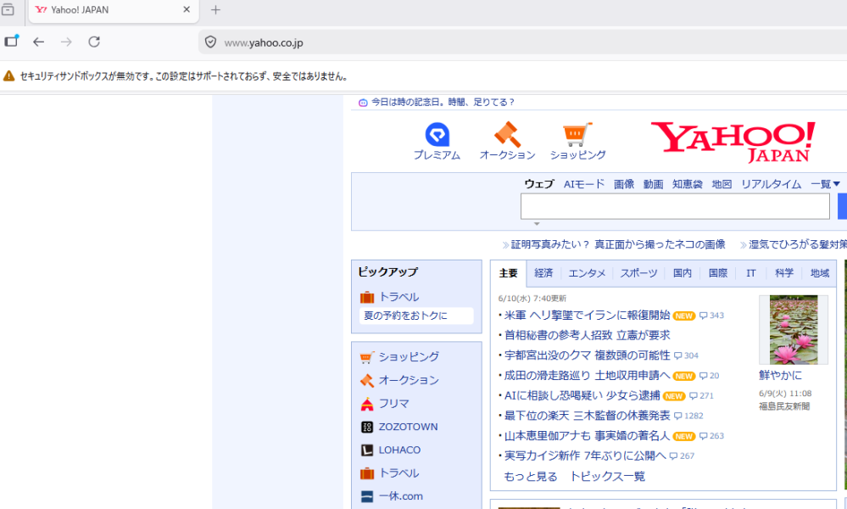Select the AIモード search tab
Viewport: 847px width, 509px height.
584,184
